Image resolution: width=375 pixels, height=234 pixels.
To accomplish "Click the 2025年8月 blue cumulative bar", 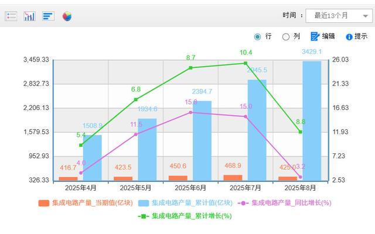I will point(312,121).
